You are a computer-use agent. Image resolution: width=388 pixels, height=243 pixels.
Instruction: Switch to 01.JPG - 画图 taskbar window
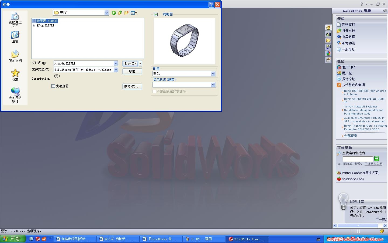coord(204,239)
